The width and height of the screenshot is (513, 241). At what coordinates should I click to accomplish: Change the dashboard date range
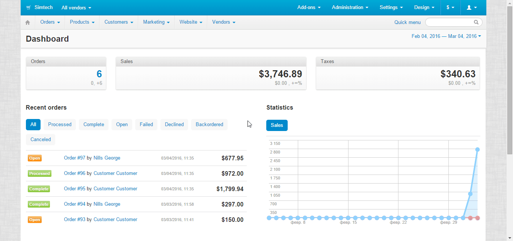[x=446, y=36]
